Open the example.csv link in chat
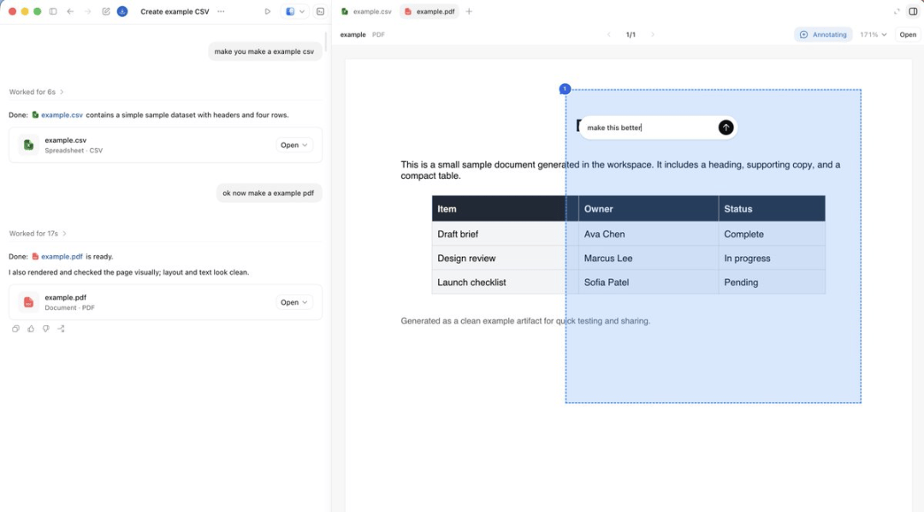 point(62,115)
